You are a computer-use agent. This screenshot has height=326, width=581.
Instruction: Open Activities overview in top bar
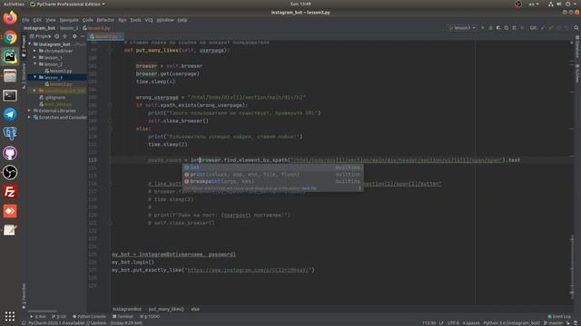click(14, 4)
